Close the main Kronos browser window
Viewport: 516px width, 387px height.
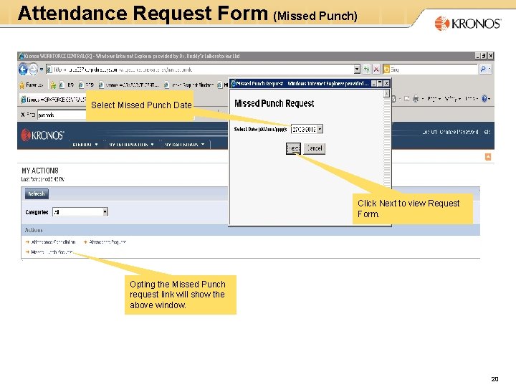click(490, 56)
